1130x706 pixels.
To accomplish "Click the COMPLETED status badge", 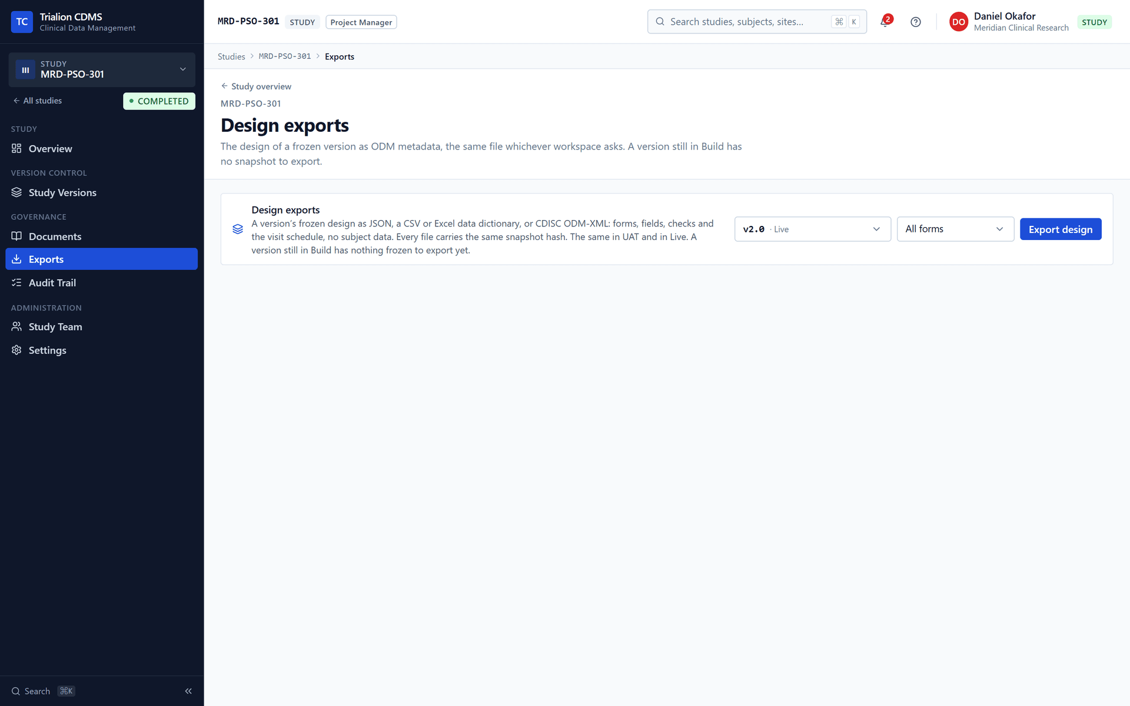I will 159,101.
